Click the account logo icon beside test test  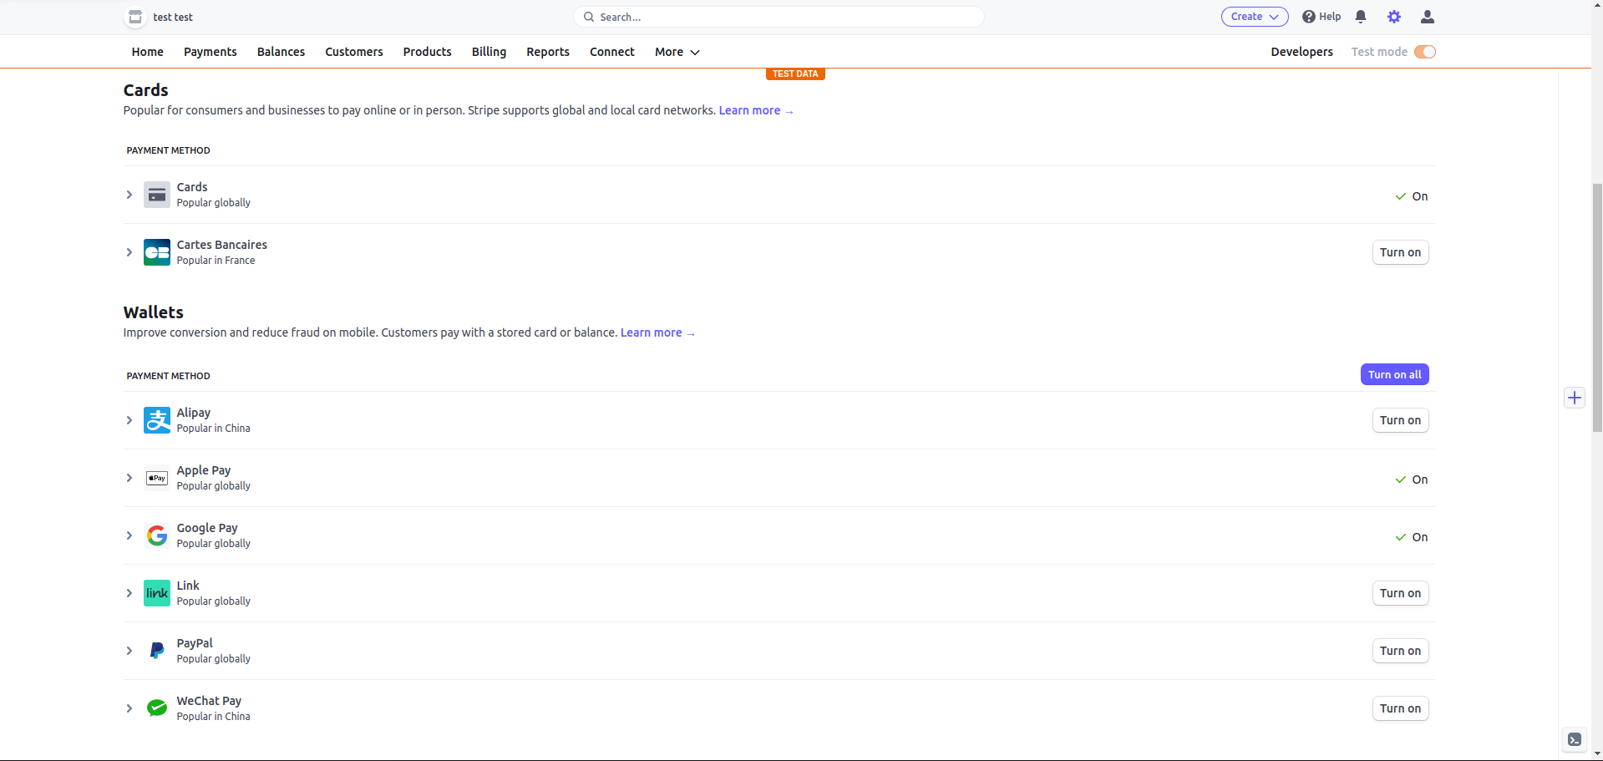point(135,17)
